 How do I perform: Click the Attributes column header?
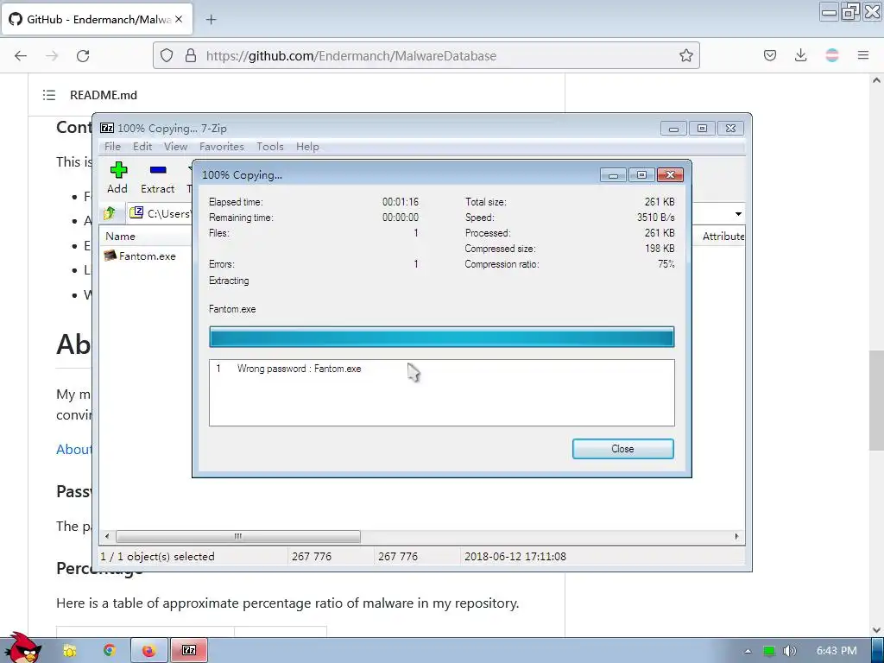tap(723, 237)
